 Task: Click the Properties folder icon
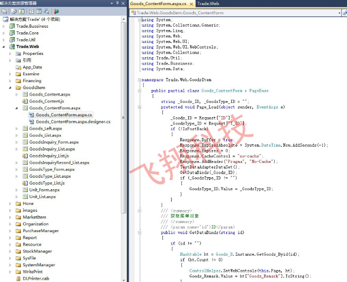point(19,54)
